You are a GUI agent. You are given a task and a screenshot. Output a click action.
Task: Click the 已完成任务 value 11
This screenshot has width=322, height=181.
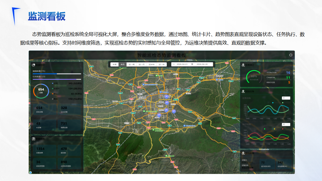point(288,77)
